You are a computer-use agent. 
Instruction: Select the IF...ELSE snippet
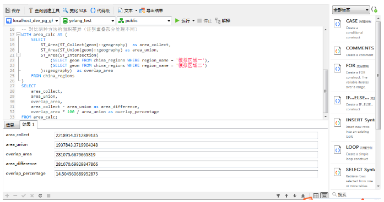353,103
